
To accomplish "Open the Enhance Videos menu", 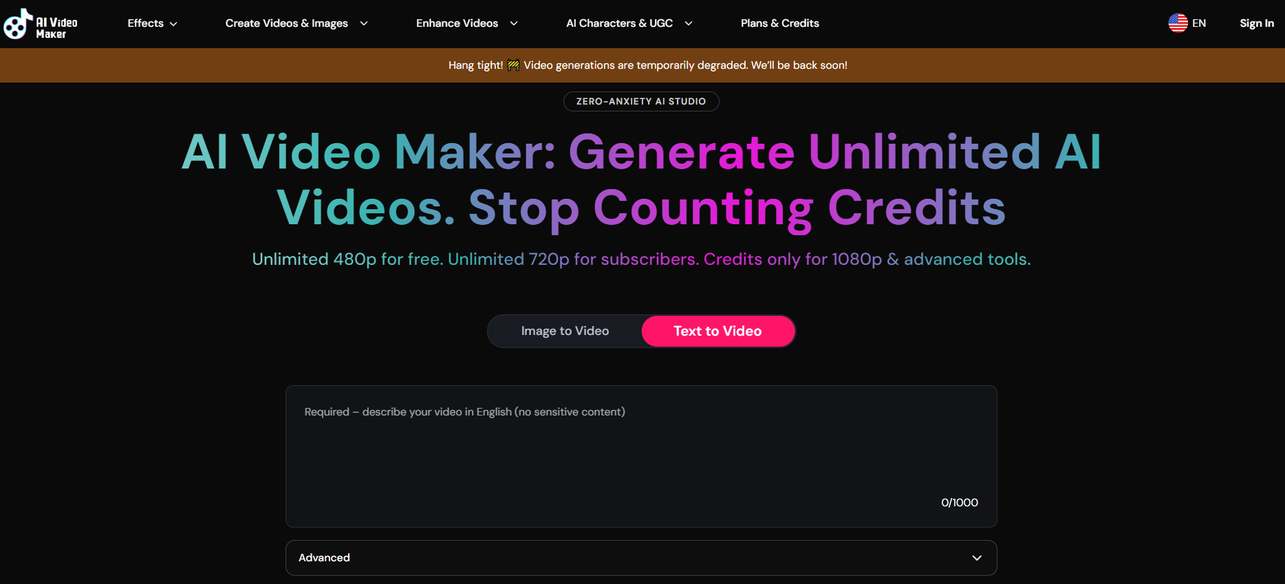I will [457, 23].
